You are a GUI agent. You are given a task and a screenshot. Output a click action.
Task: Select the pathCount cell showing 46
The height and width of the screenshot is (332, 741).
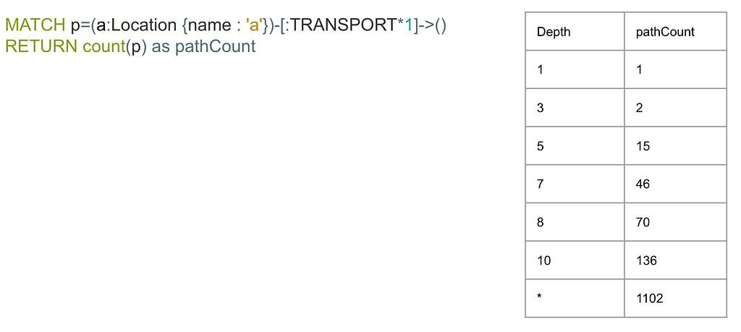click(675, 184)
